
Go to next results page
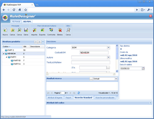pyautogui.click(x=70, y=93)
